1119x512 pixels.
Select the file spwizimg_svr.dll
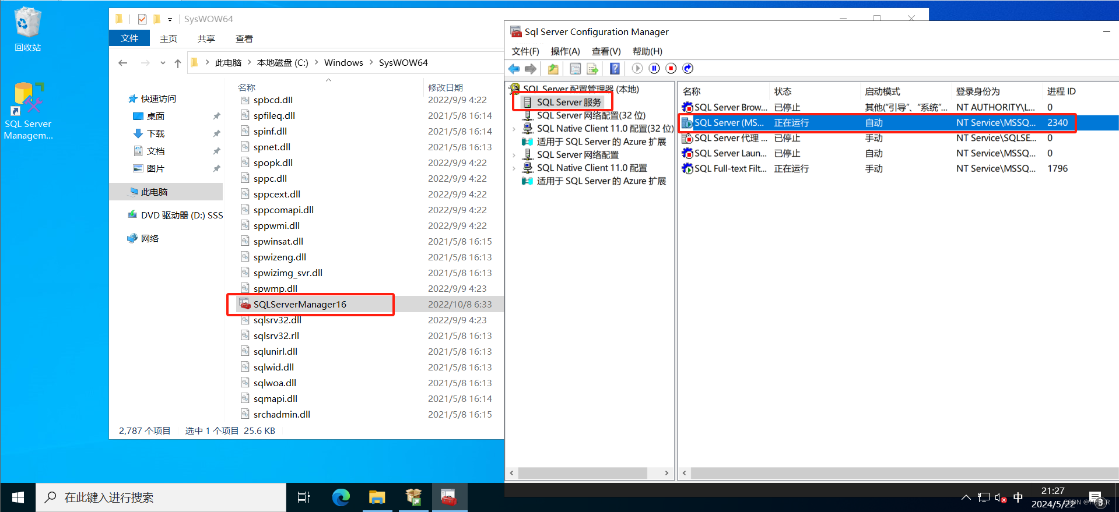[x=287, y=273]
